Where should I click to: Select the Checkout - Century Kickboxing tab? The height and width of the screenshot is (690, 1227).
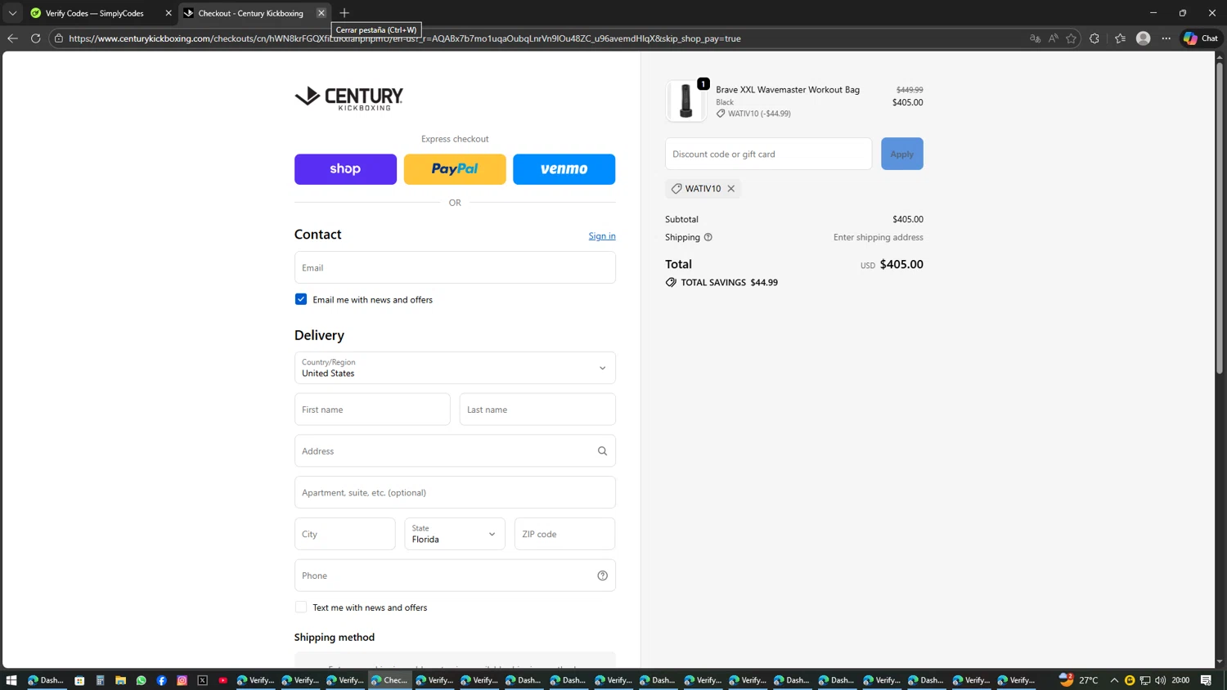[x=250, y=13]
